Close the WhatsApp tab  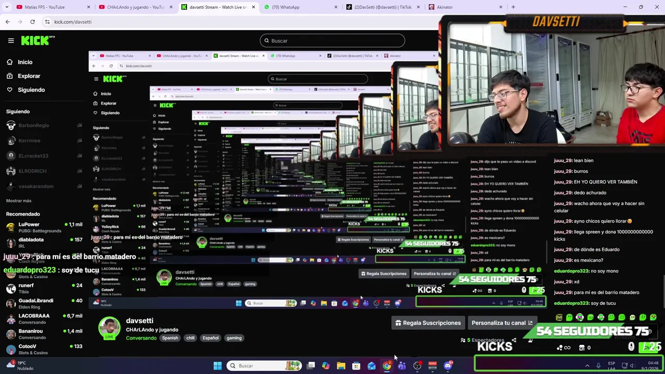(x=336, y=7)
